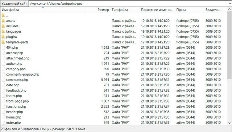The width and height of the screenshot is (232, 132).
Task: Select the plugins folder icon
Action: [x=3, y=37]
